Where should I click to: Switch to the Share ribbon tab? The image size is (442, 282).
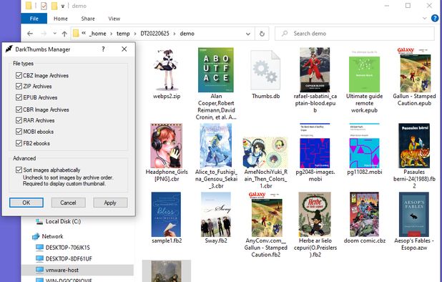click(x=88, y=19)
